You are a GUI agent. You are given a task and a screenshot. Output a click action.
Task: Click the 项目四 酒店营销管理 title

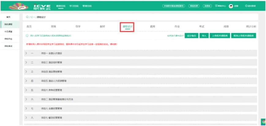[x=51, y=72]
